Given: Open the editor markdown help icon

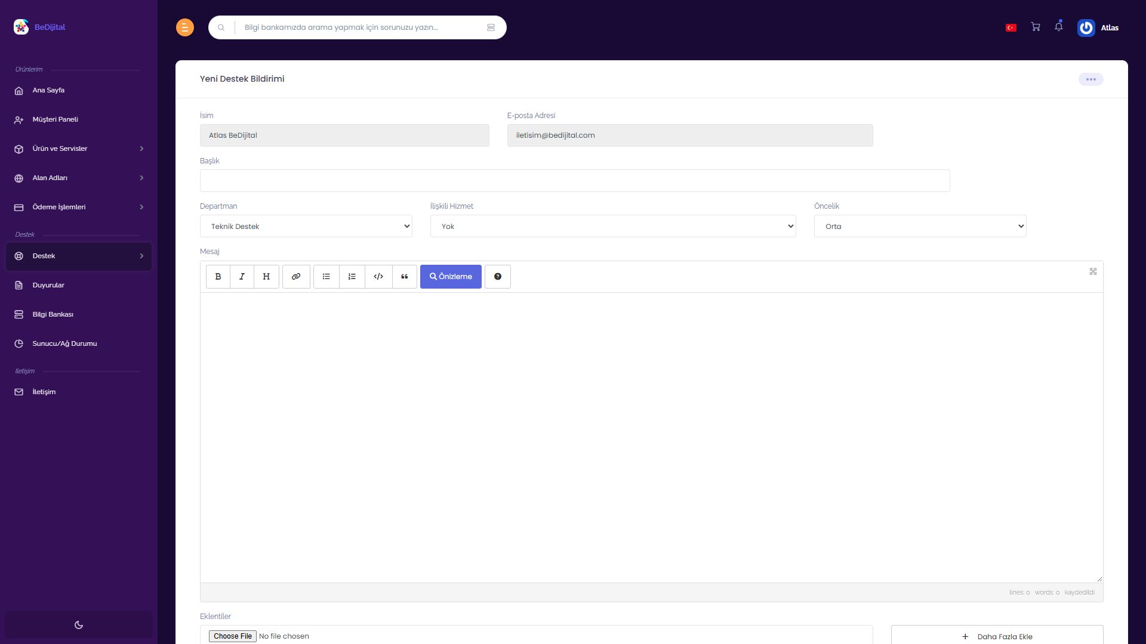Looking at the screenshot, I should (x=498, y=277).
